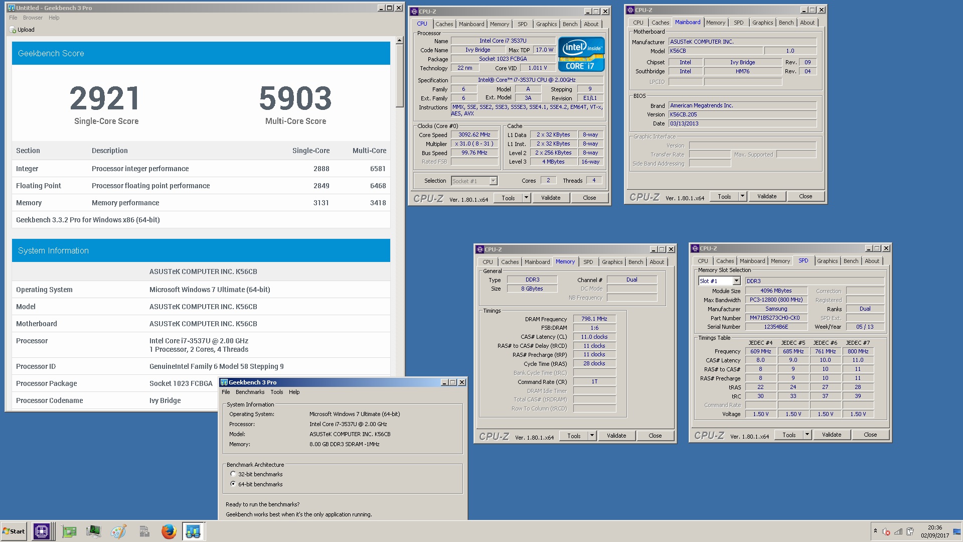
Task: Click the Single-Core Score 2921
Action: [105, 98]
